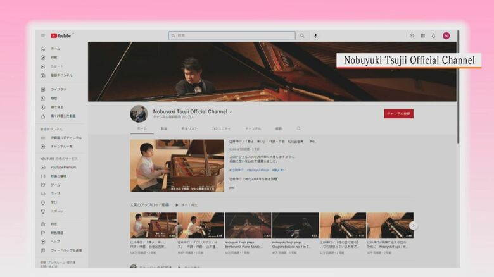Open the YouTube apps grid
This screenshot has width=494, height=277.
point(422,36)
